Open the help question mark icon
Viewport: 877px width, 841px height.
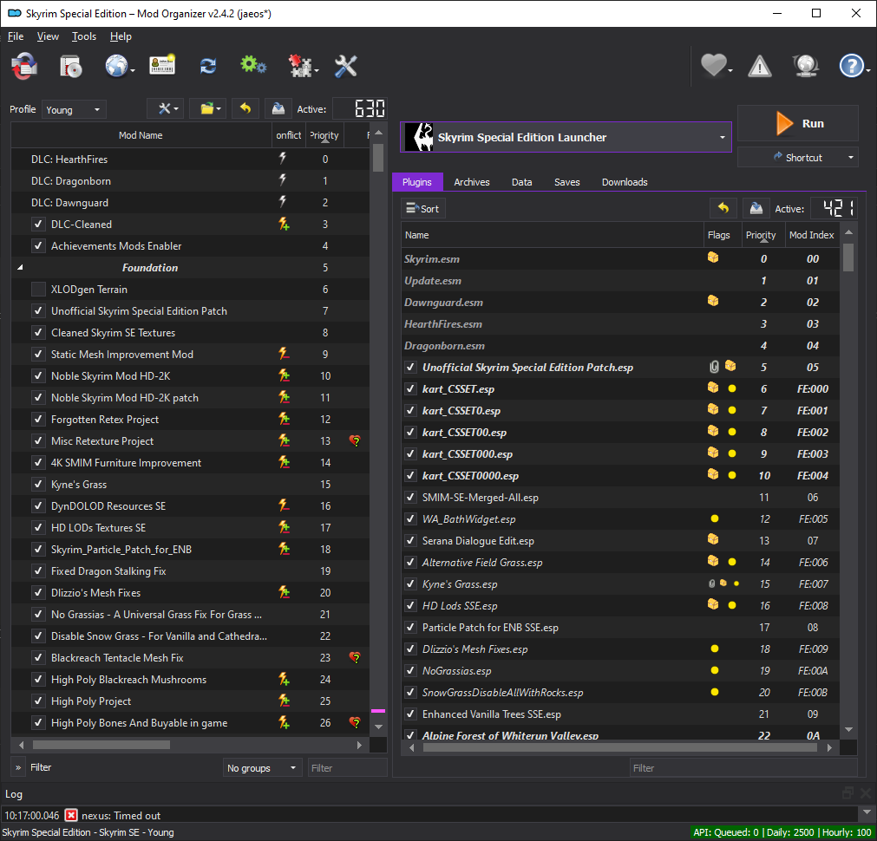pos(851,66)
